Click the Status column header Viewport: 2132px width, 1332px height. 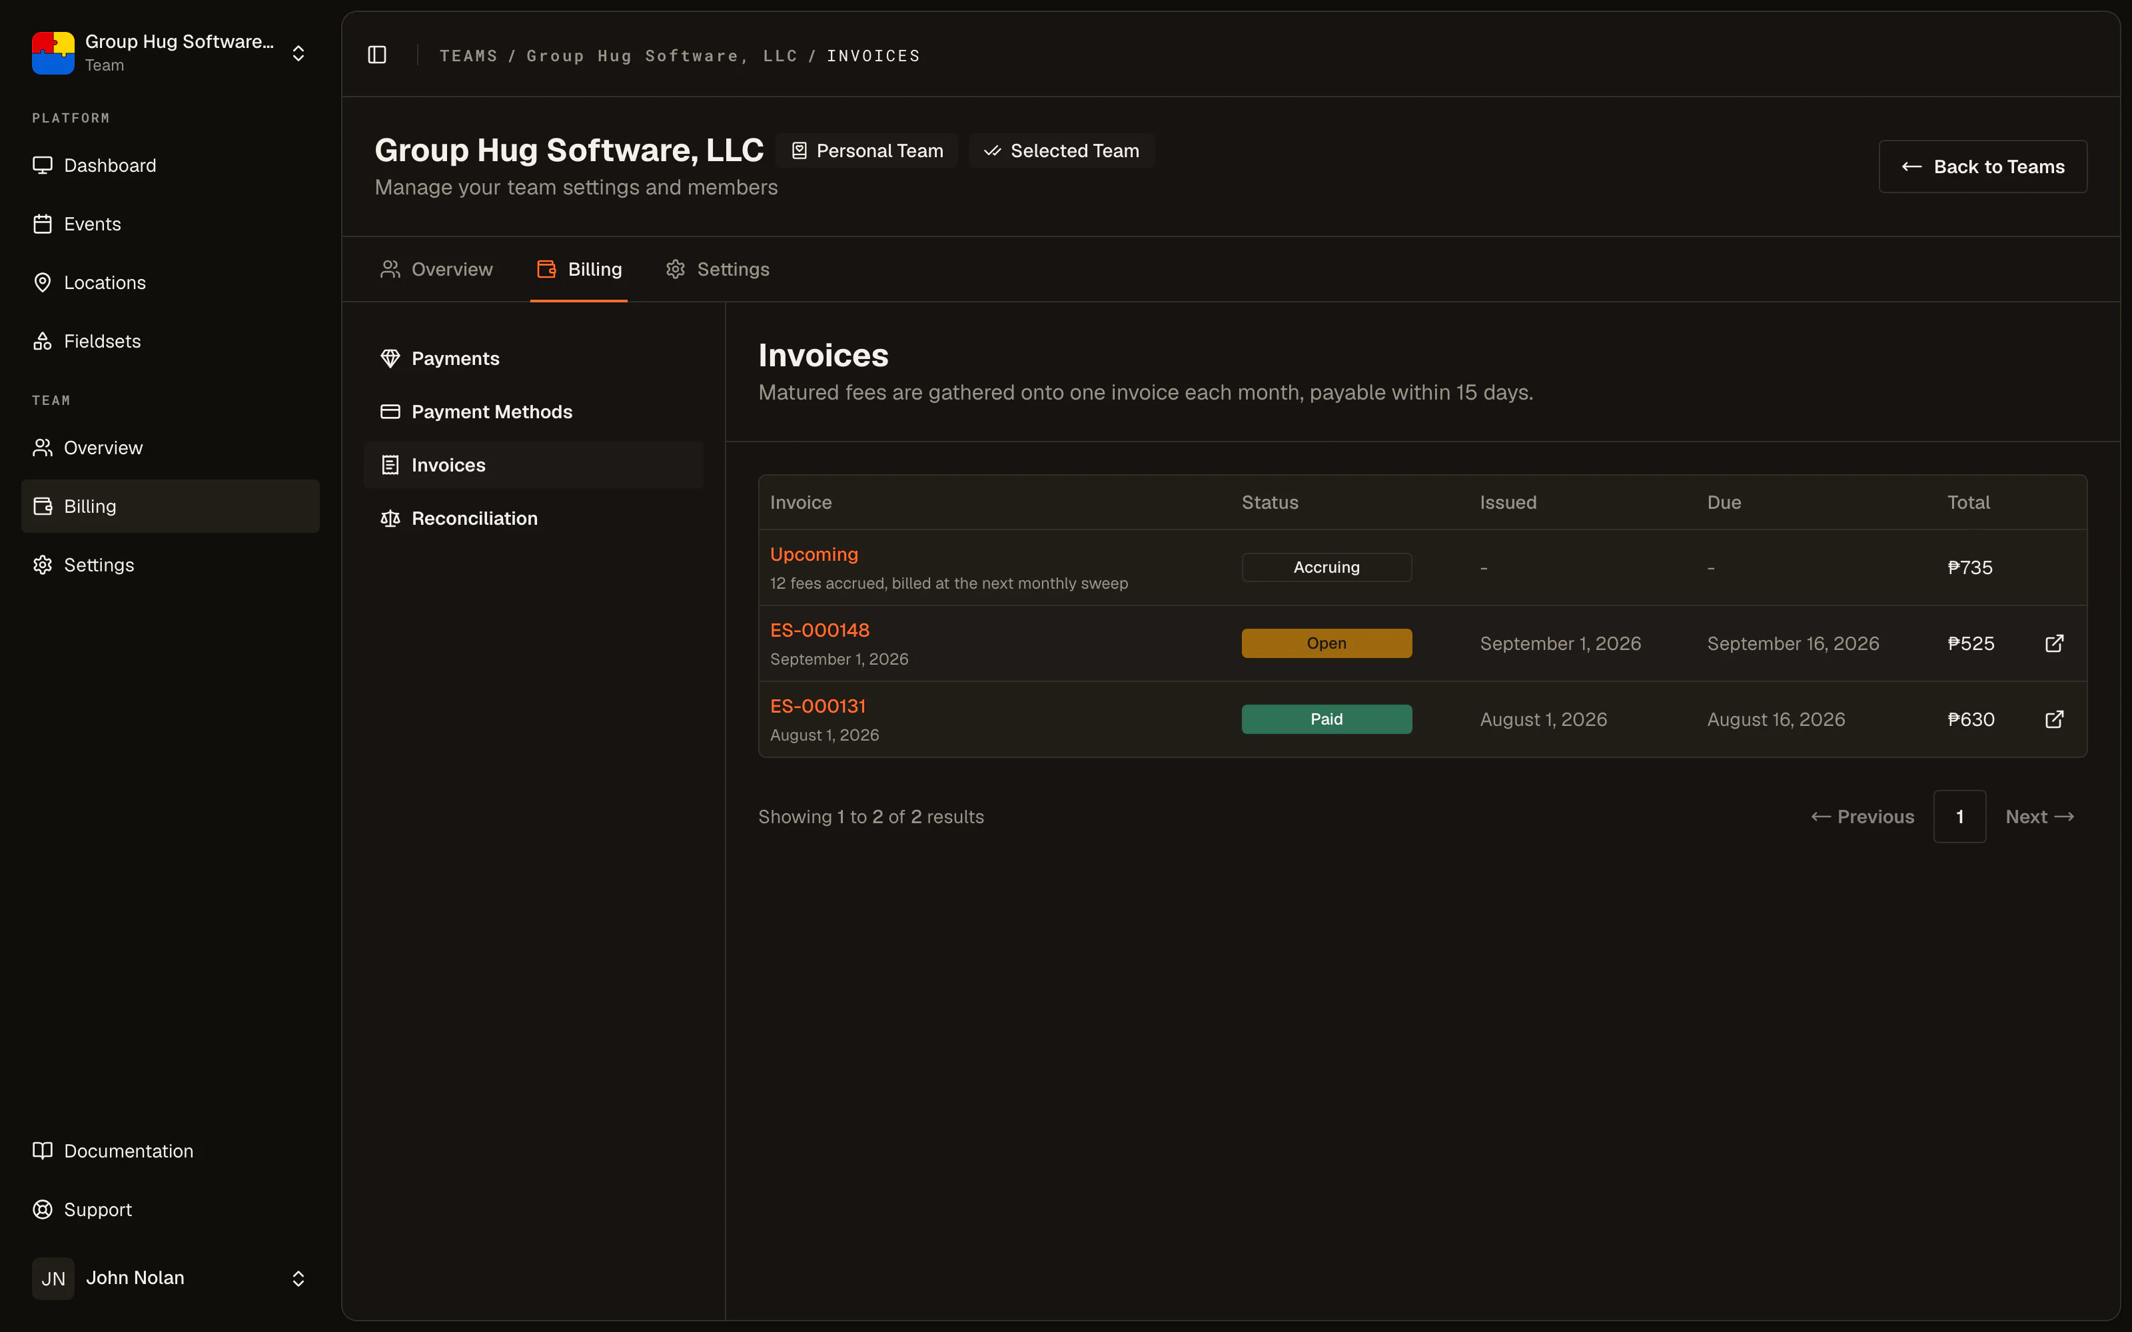(x=1271, y=502)
